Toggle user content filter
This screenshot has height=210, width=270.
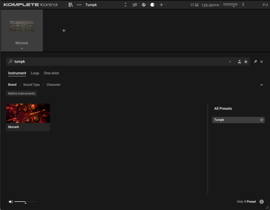[239, 62]
